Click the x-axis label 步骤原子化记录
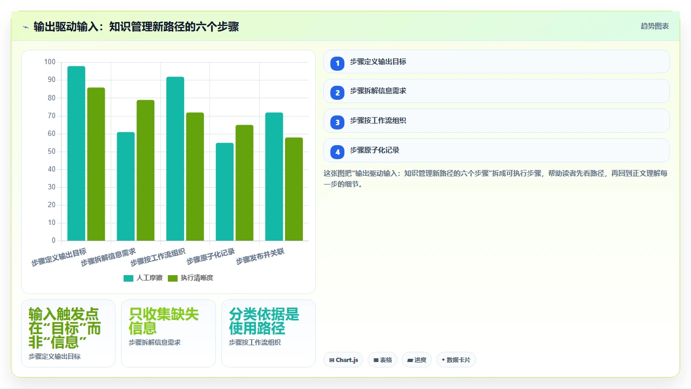The height and width of the screenshot is (389, 691). (x=211, y=257)
